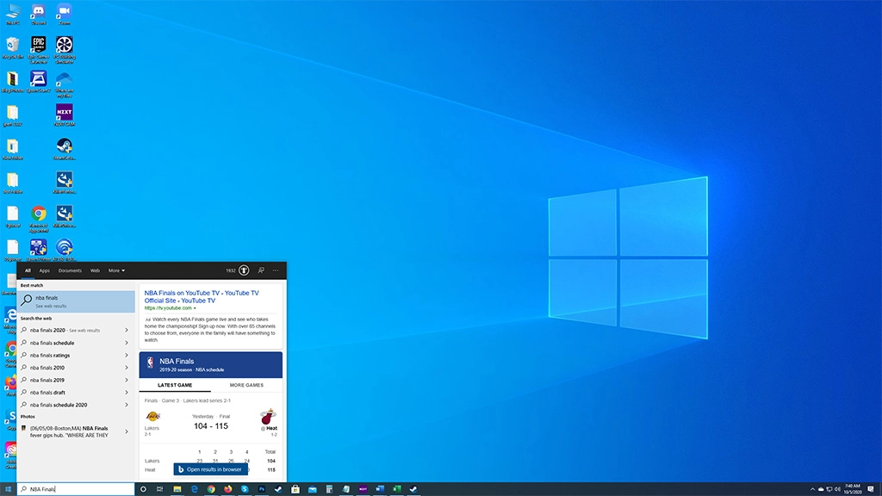
Task: Expand the Boston NBA Finals photo result
Action: point(126,432)
